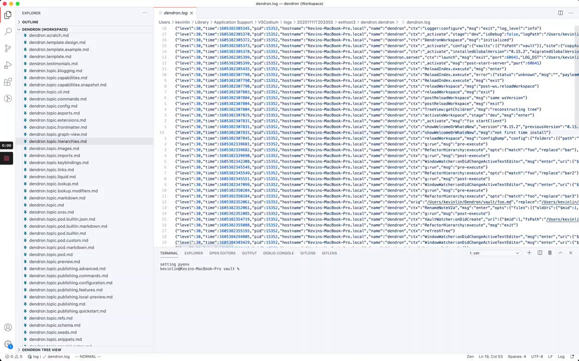Split the editor to the right
This screenshot has height=361, width=579.
click(x=560, y=13)
